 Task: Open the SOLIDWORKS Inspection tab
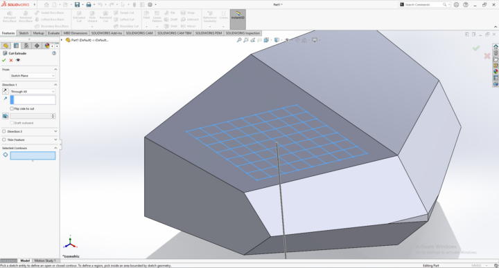point(243,33)
